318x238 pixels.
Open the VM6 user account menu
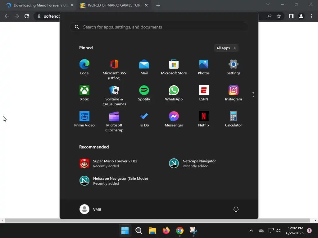pos(90,209)
